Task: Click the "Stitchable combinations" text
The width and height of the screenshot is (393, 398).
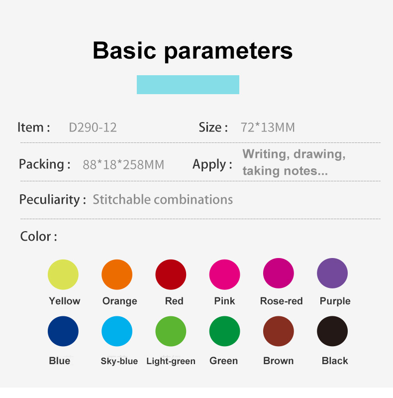Action: tap(163, 200)
